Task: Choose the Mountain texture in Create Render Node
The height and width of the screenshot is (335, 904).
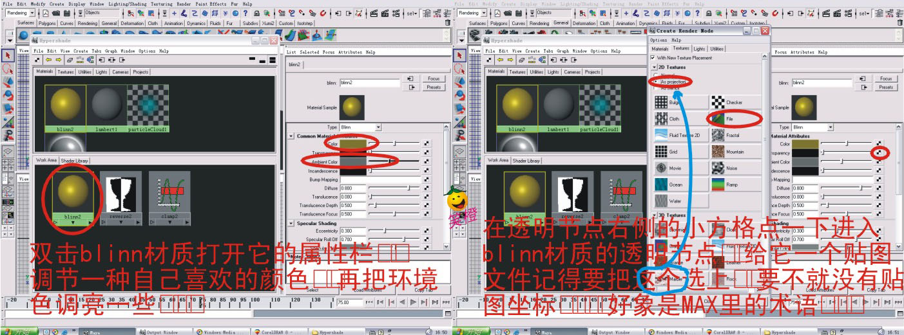Action: pos(737,152)
